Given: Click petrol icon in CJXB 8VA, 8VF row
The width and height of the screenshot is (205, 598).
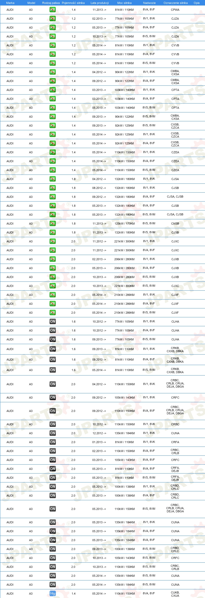Looking at the screenshot, I should [52, 268].
